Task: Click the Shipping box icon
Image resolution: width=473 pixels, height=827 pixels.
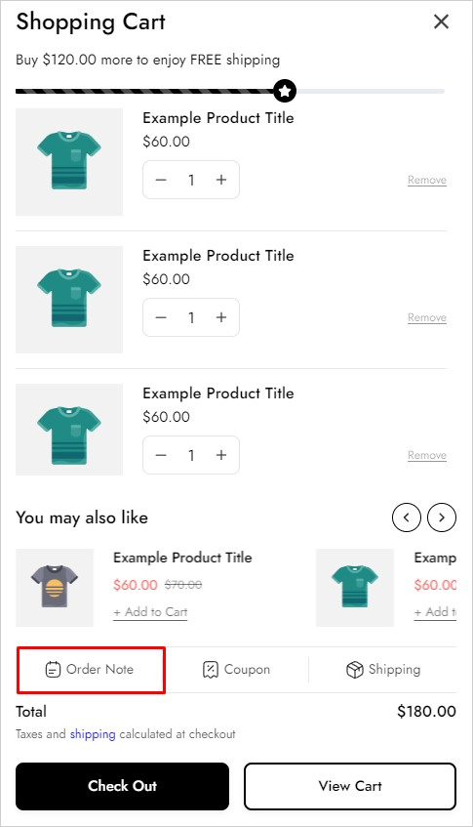Action: tap(354, 670)
